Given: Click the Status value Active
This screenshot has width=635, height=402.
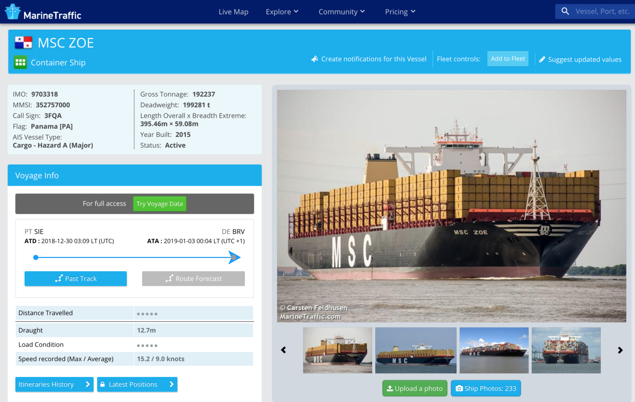Looking at the screenshot, I should 175,145.
